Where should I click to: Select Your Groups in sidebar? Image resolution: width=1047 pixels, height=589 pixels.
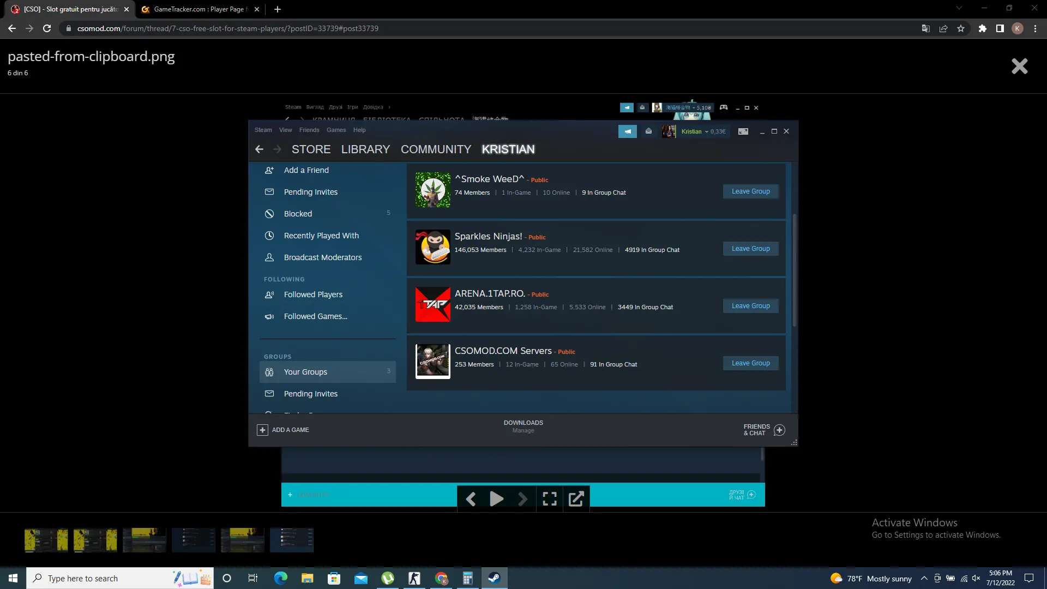328,372
